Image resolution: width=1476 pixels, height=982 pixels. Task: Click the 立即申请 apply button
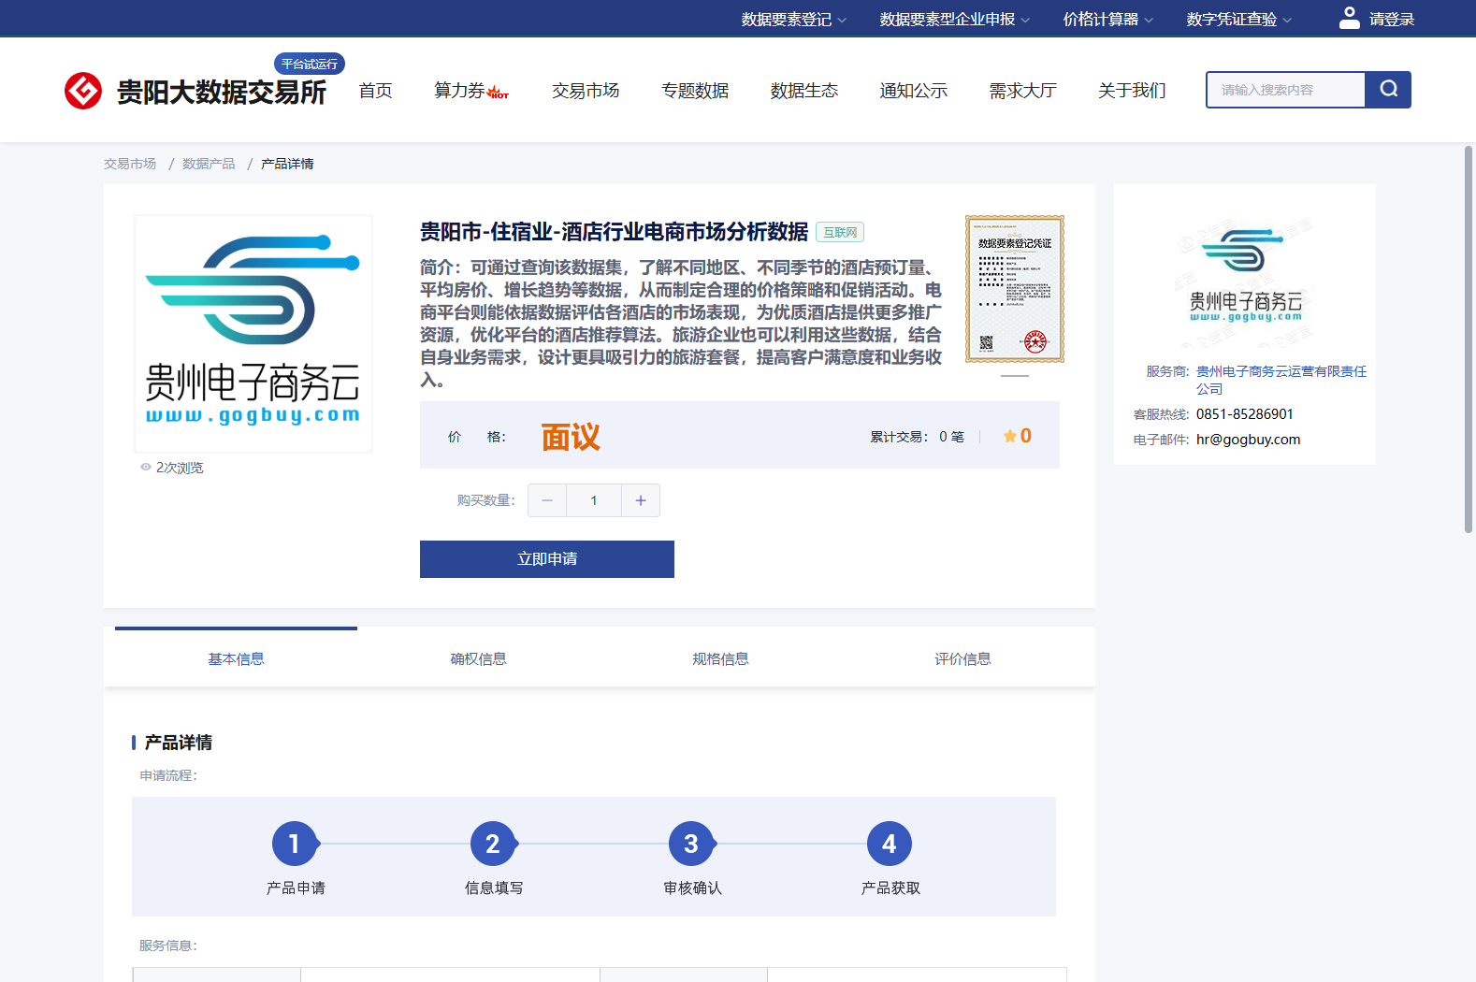[547, 559]
